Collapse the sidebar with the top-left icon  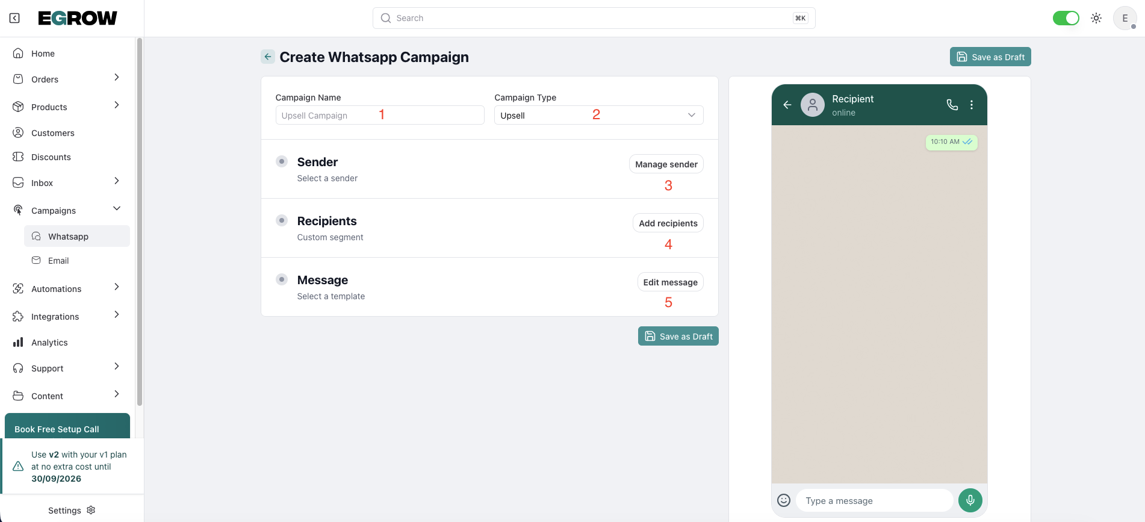[x=14, y=18]
